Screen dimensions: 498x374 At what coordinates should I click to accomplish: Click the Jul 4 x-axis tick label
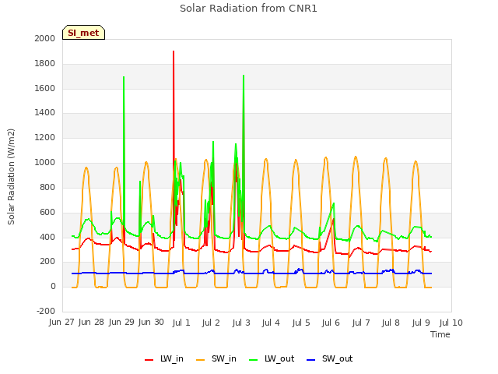[x=271, y=323]
